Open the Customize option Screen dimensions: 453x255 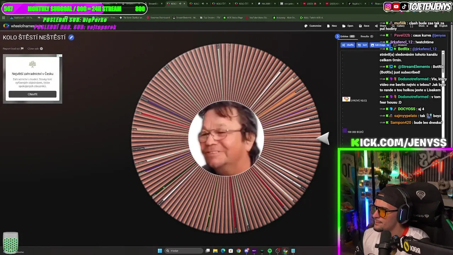coord(313,26)
